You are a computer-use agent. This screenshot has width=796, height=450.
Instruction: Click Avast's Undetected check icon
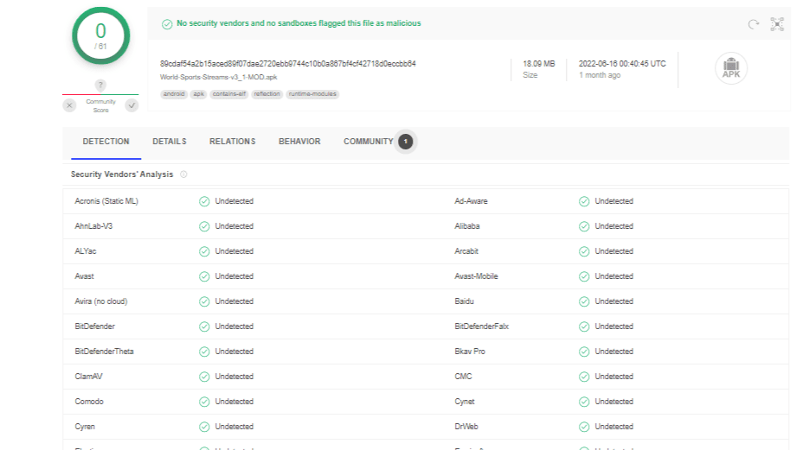click(204, 276)
